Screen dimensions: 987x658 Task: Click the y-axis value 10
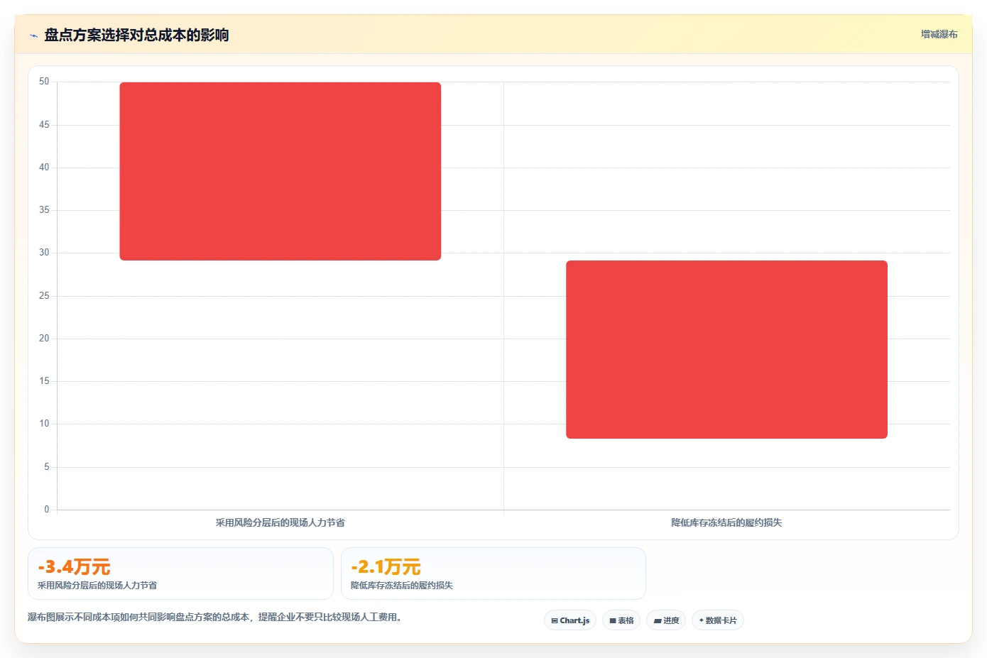[44, 424]
